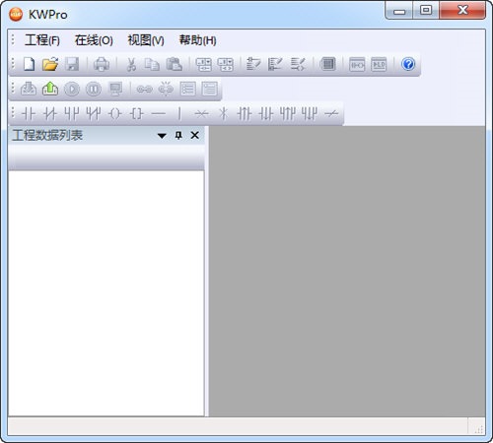Click the connect link chain icon
493x443 pixels.
coord(144,89)
